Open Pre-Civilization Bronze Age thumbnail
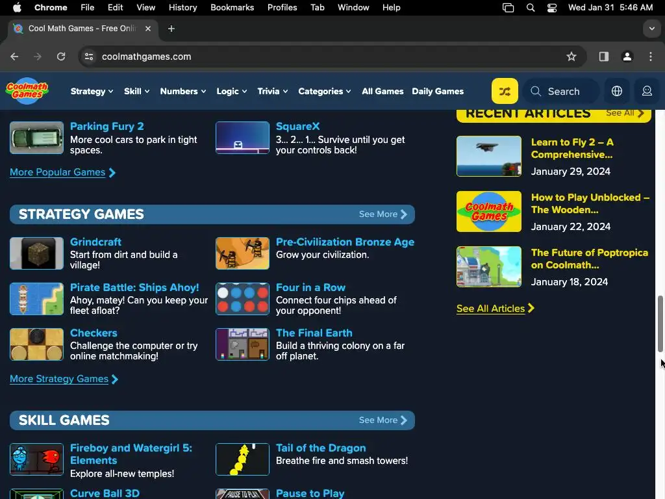This screenshot has height=499, width=665. [x=242, y=253]
